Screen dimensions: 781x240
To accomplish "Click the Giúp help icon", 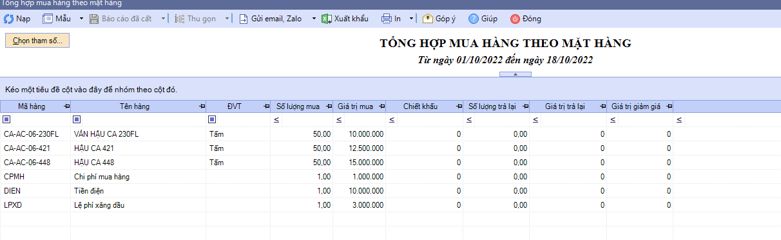I will (x=474, y=19).
